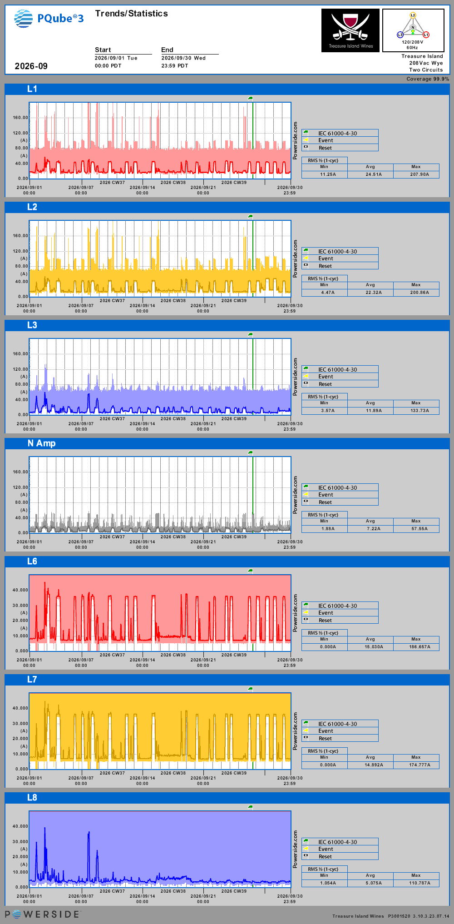Click the Start date 2026/09/01 Tue
The width and height of the screenshot is (454, 924).
pyautogui.click(x=116, y=58)
